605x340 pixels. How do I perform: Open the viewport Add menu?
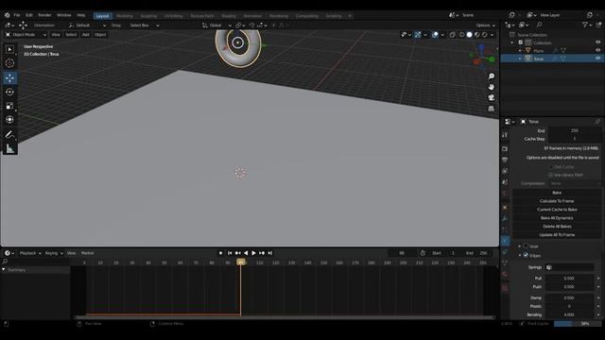pyautogui.click(x=85, y=35)
